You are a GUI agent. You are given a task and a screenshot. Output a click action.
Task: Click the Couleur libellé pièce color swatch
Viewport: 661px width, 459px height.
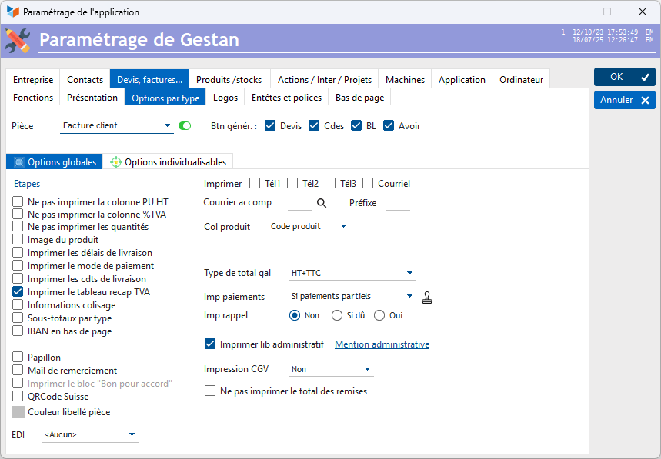18,412
